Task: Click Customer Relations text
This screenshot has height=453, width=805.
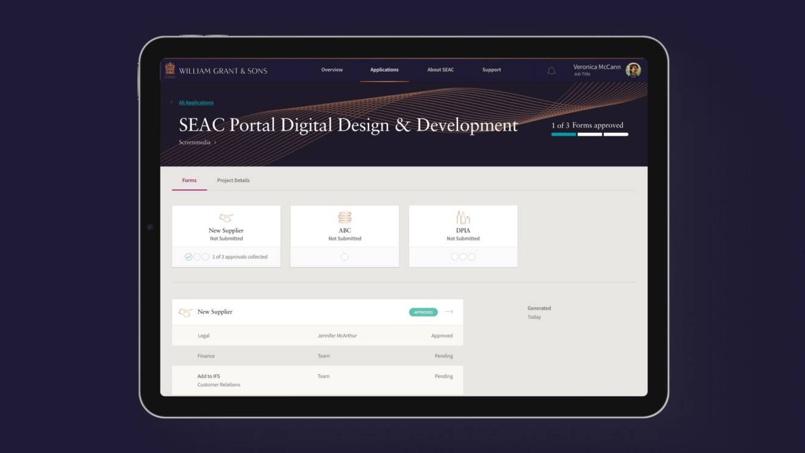Action: tap(219, 385)
